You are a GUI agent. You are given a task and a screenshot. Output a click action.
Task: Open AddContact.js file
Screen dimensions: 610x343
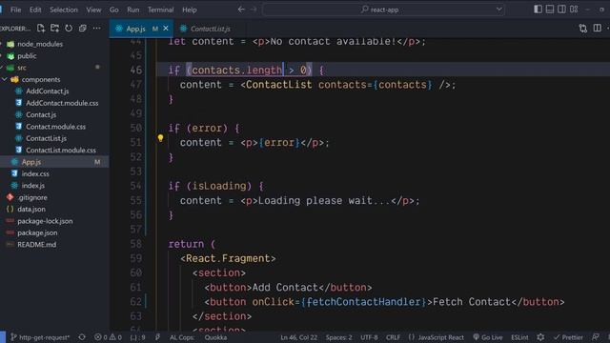click(47, 91)
